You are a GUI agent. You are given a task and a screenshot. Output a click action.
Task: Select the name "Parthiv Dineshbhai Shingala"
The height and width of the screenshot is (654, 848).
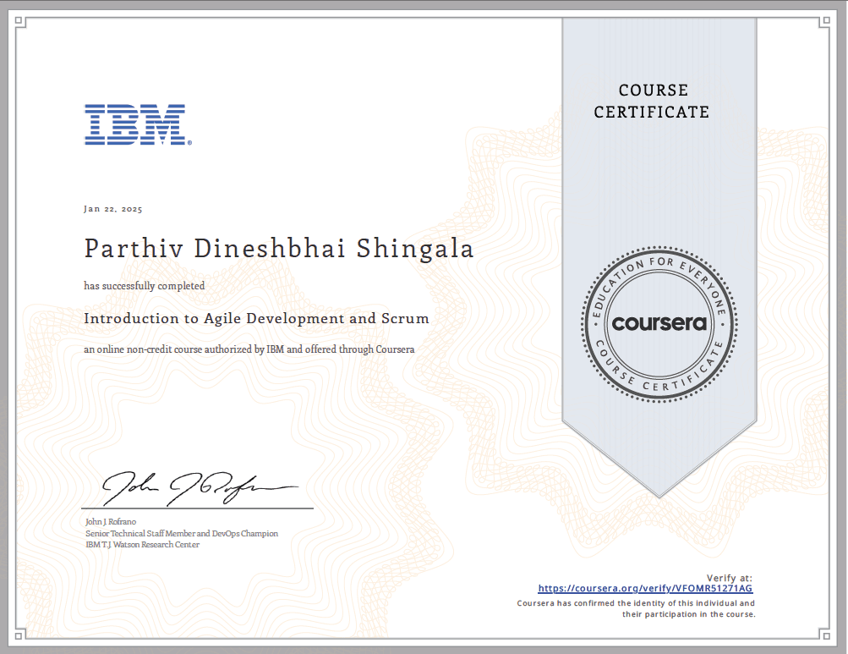click(x=279, y=249)
